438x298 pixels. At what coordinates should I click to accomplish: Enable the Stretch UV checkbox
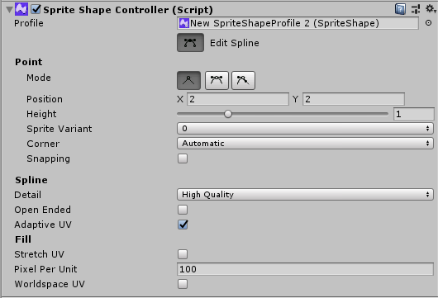point(183,254)
